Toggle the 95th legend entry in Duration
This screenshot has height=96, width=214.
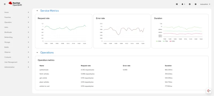158,41
